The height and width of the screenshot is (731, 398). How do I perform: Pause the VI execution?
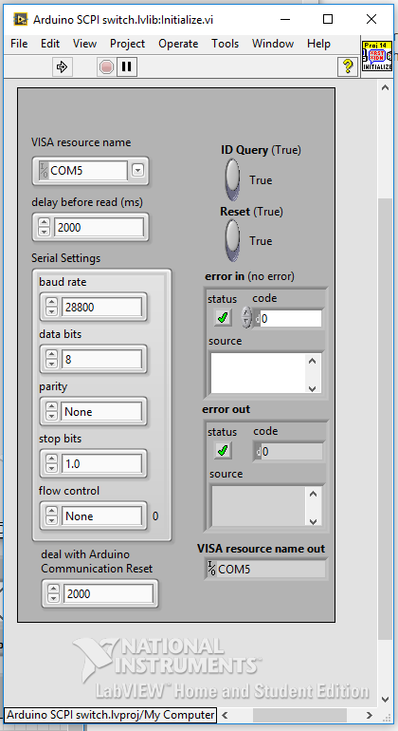126,67
